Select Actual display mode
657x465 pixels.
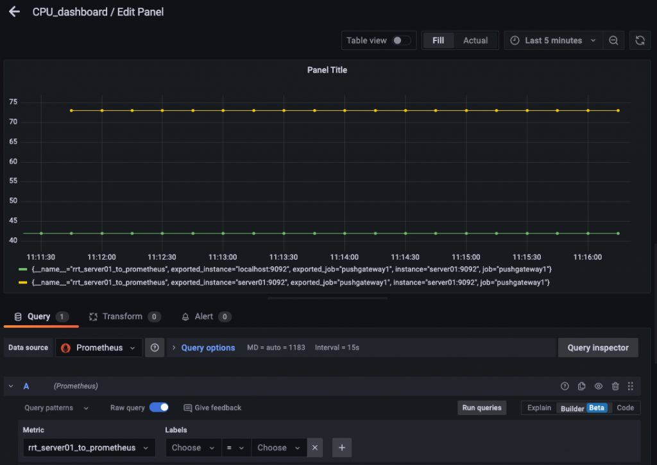(475, 40)
